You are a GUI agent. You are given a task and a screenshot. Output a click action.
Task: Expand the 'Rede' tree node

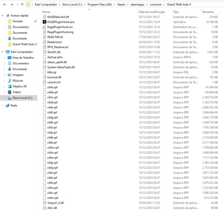pos(3,105)
